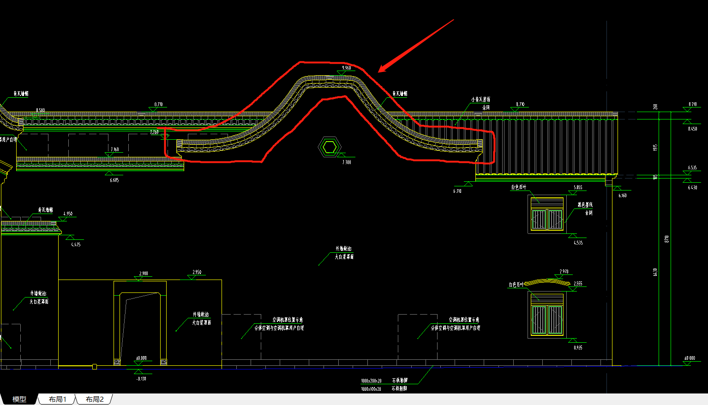Click the 6.685 elevation label
708x405 pixels.
tap(114, 180)
